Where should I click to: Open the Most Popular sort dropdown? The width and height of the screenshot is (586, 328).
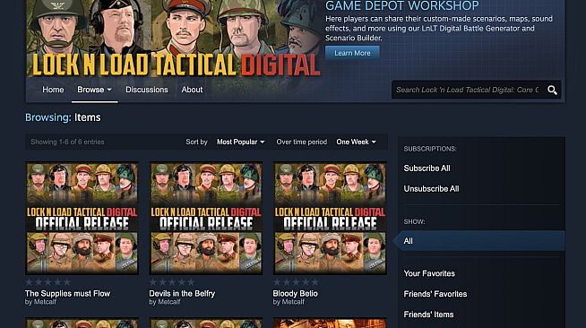point(241,142)
